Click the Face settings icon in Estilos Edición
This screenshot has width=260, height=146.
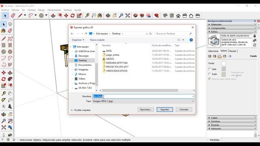tap(214, 56)
